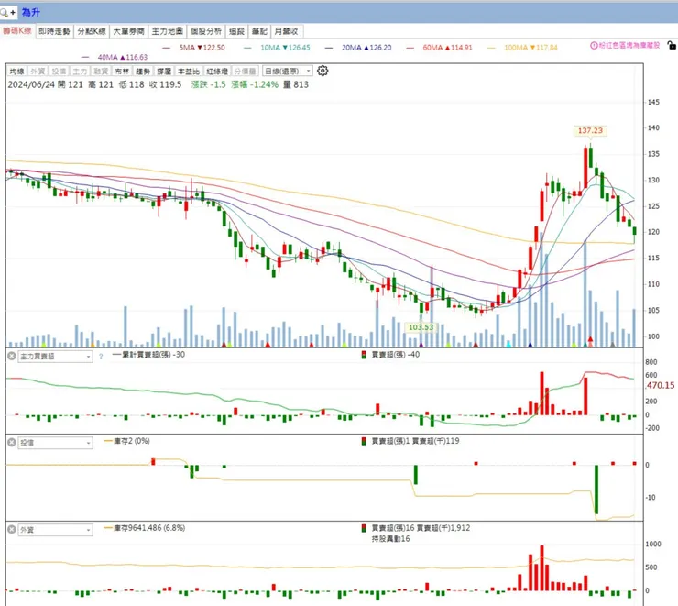
Task: Close the 主力買賣超 sub-panel with its X icon
Action: [12, 356]
